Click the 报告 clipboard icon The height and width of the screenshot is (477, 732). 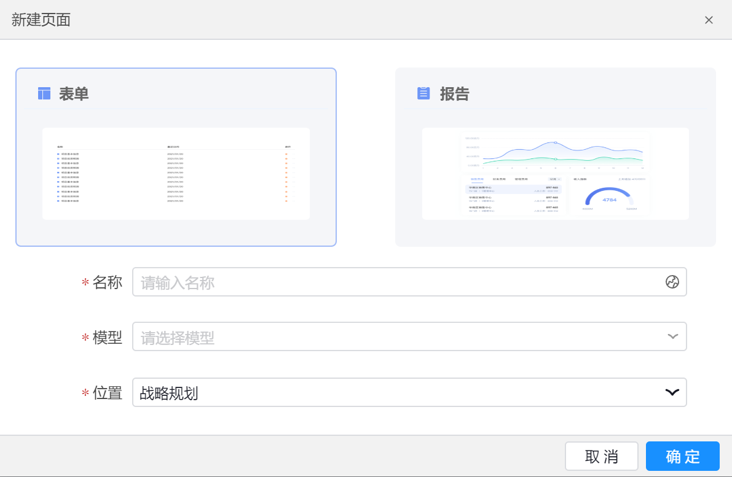point(423,93)
